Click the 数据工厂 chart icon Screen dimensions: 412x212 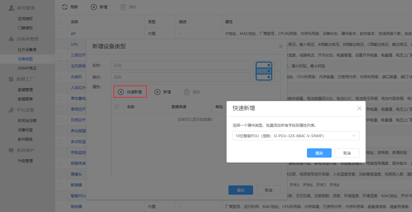coord(11,79)
